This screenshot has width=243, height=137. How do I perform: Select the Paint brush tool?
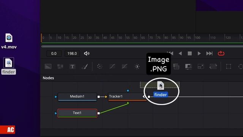pyautogui.click(x=85, y=67)
